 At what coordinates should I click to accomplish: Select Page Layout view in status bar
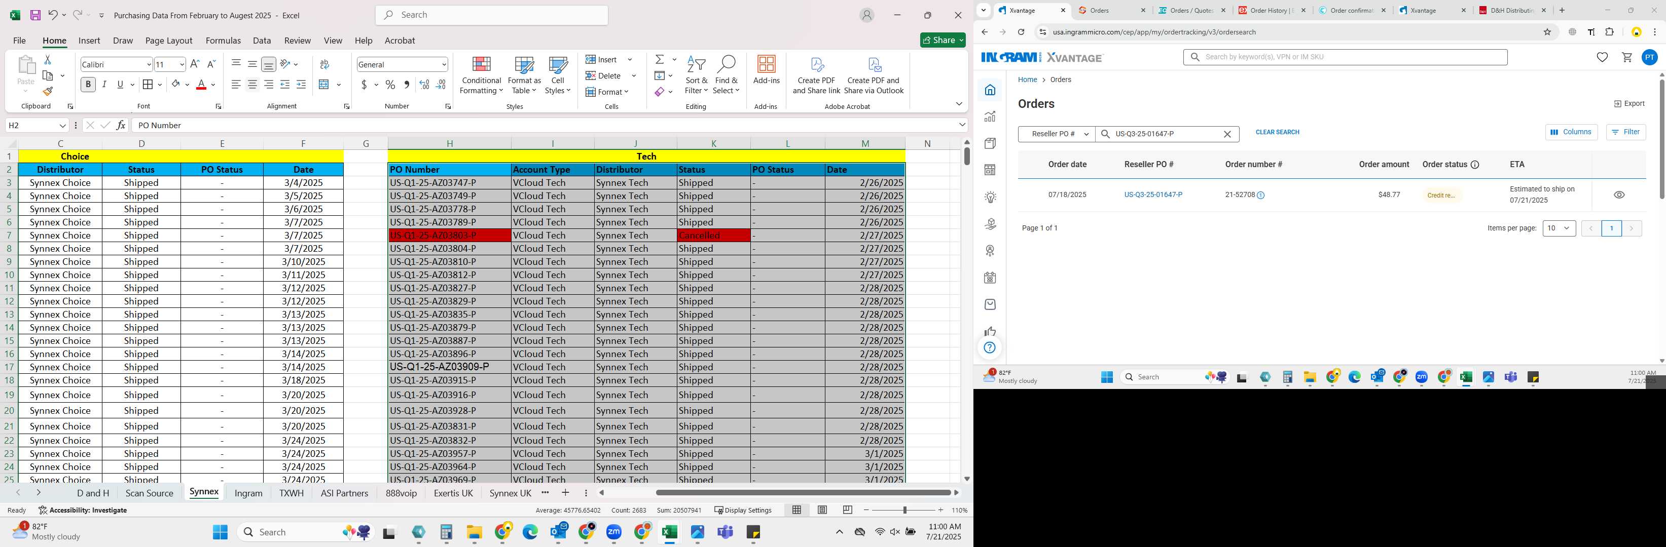[822, 510]
